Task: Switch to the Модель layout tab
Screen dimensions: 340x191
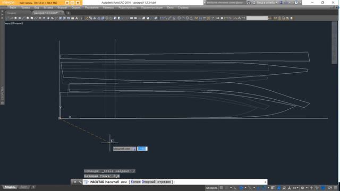Action: point(10,187)
